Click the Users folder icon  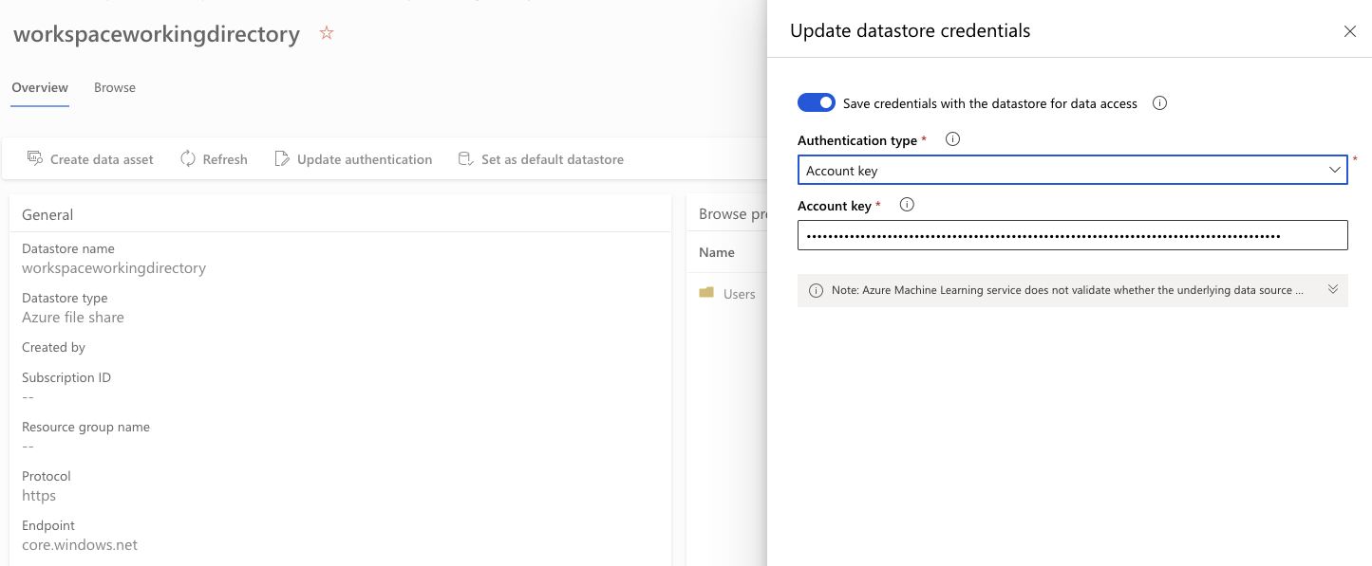[x=706, y=293]
